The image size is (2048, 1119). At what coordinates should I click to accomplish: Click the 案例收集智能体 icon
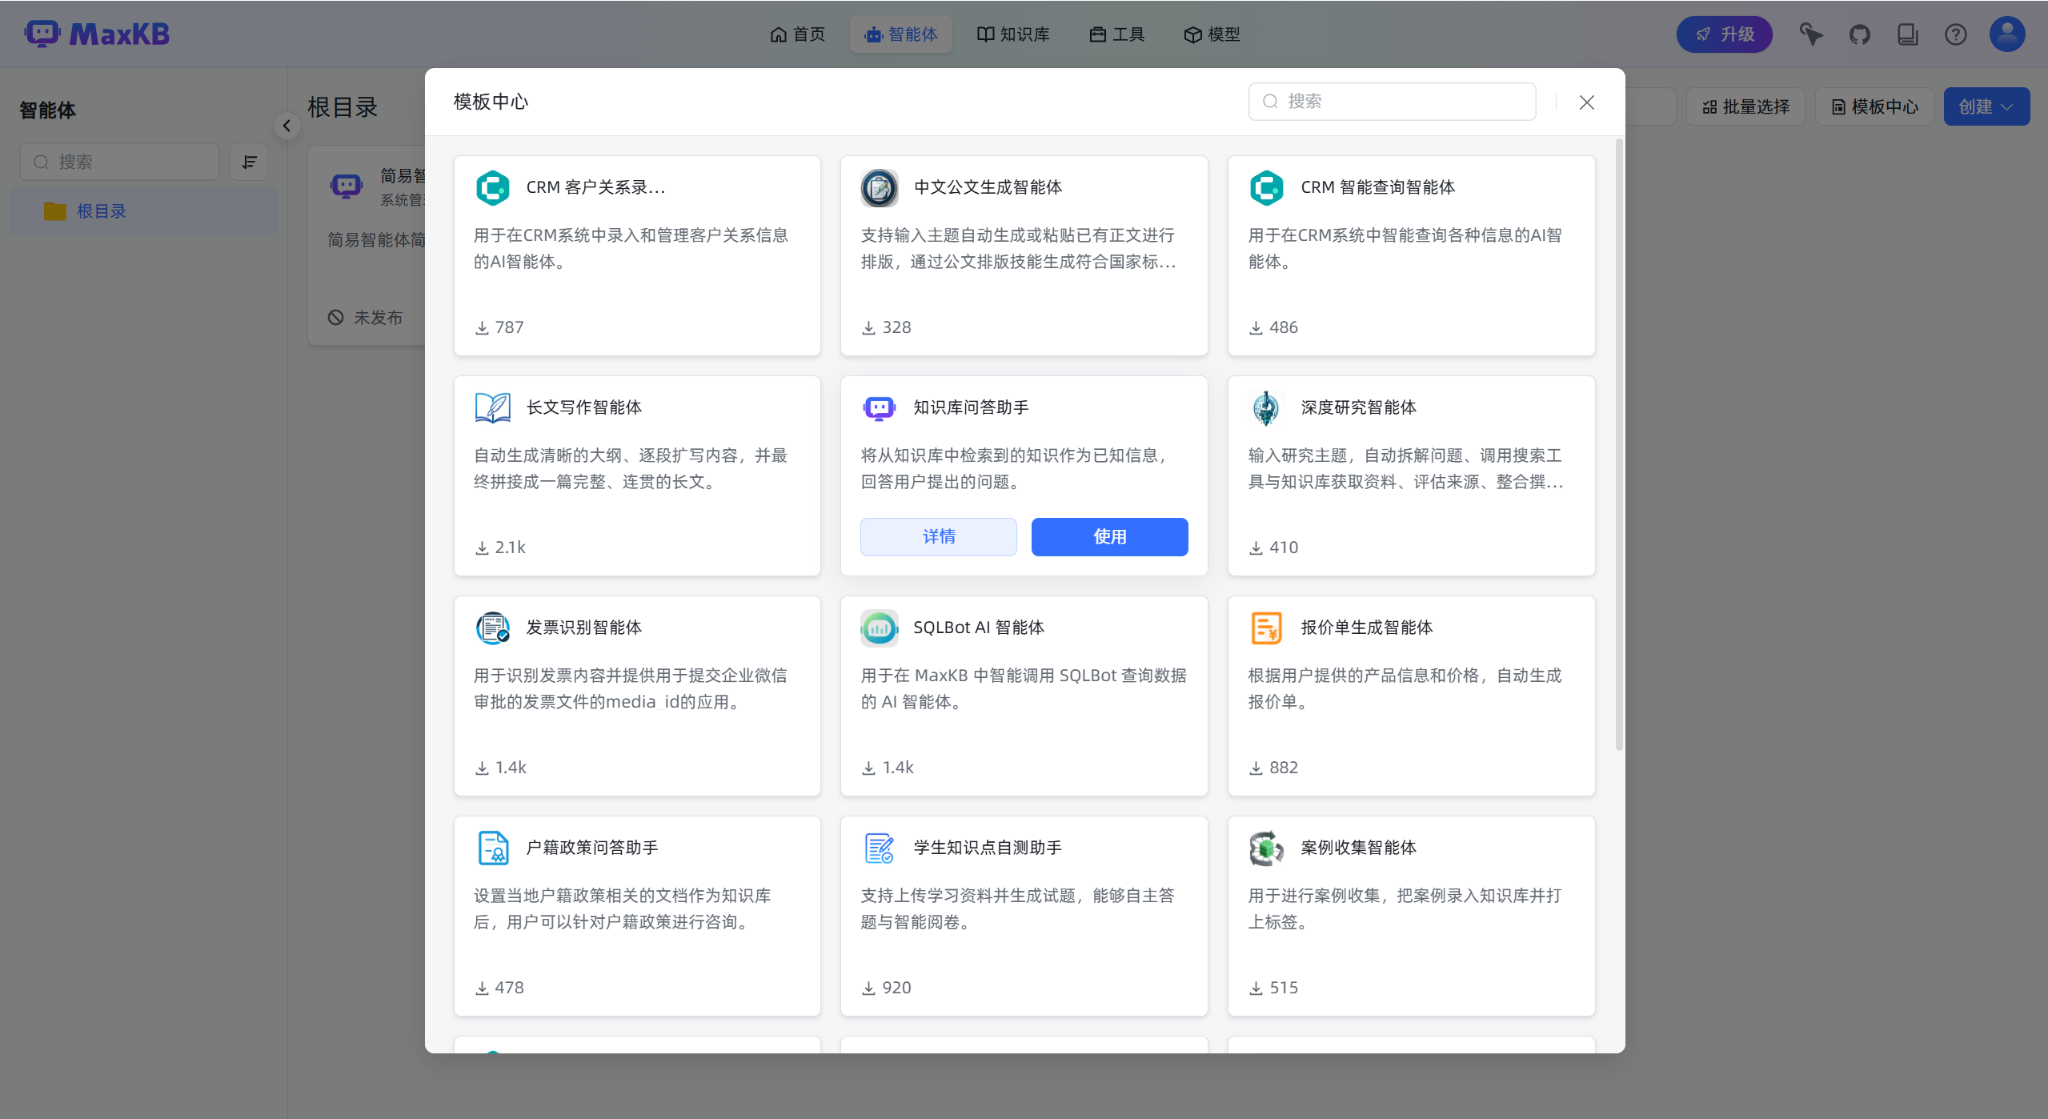click(1266, 848)
